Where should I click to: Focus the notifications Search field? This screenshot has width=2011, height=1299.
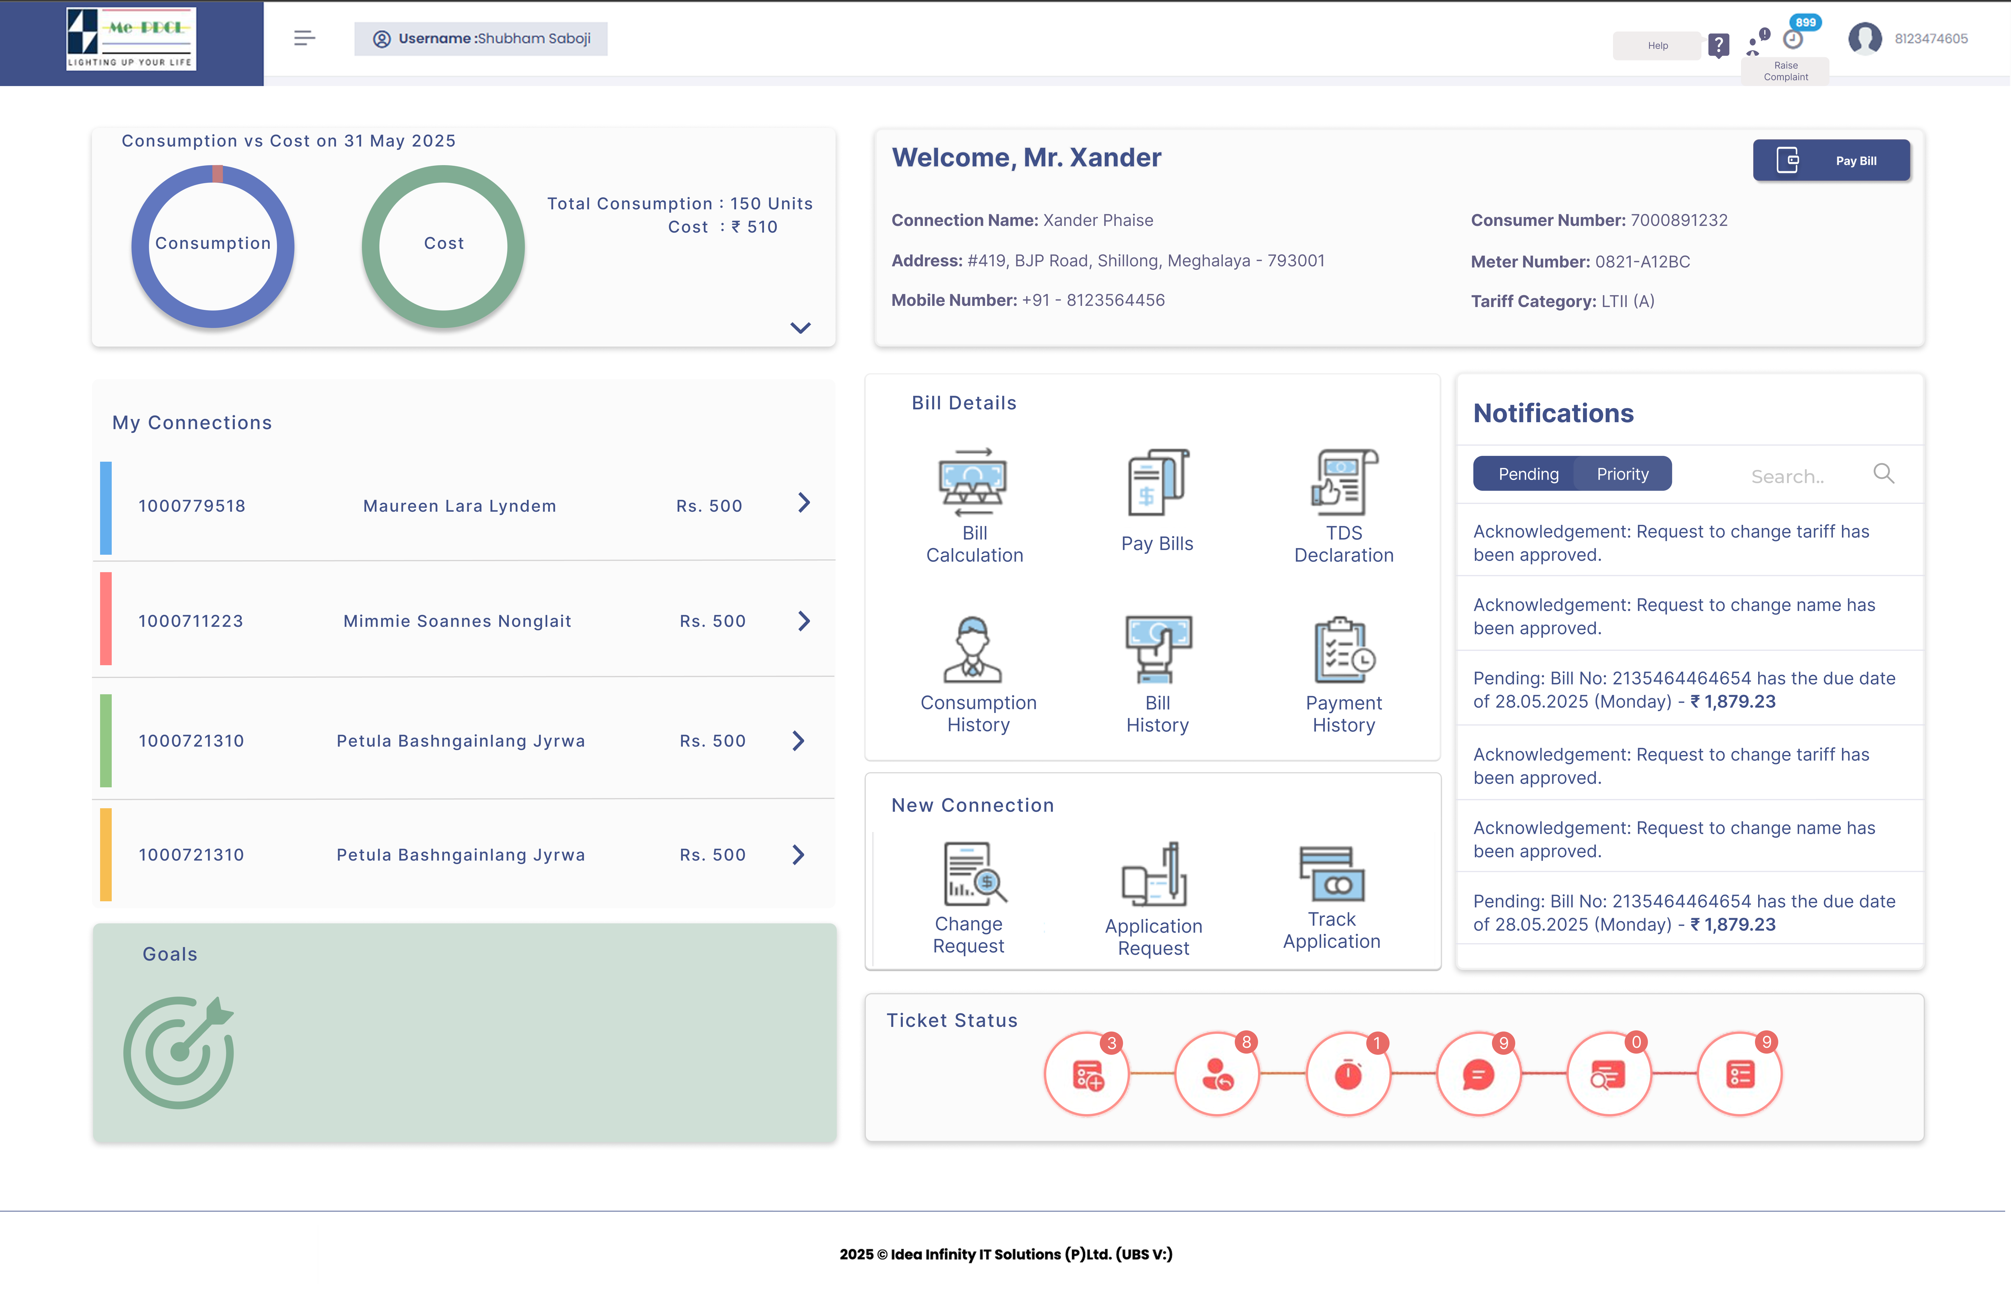[1787, 477]
